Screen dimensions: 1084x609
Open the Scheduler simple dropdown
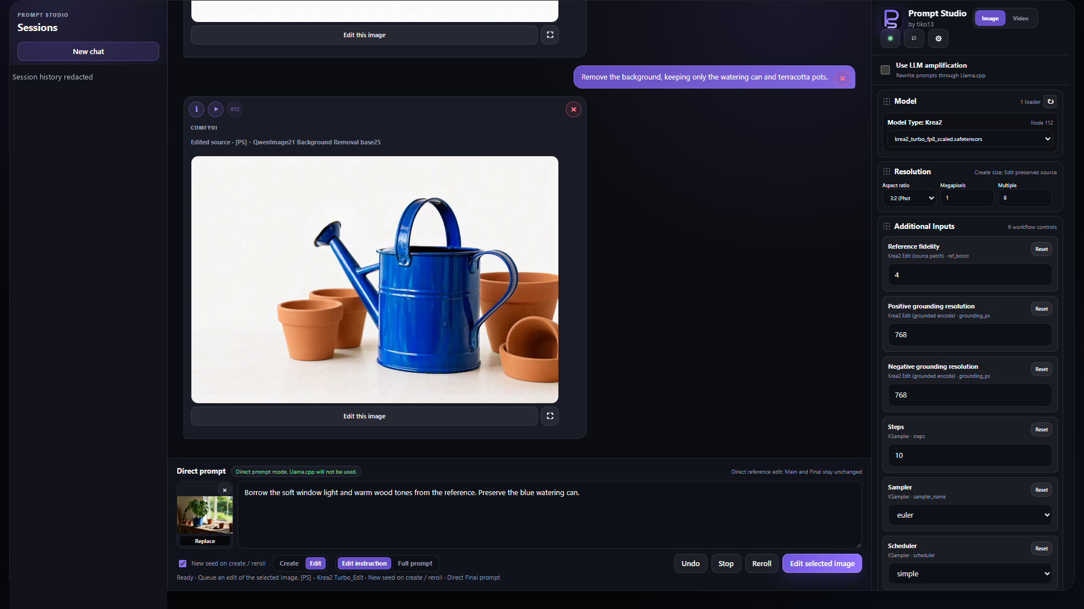point(970,573)
